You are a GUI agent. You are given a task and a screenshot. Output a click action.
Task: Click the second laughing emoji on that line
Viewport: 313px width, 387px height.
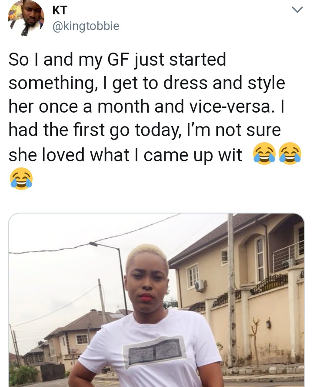[x=290, y=153]
